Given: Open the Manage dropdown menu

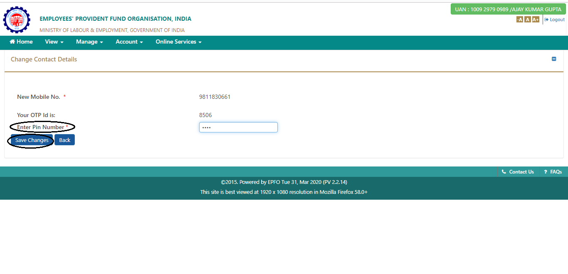Looking at the screenshot, I should pos(89,42).
